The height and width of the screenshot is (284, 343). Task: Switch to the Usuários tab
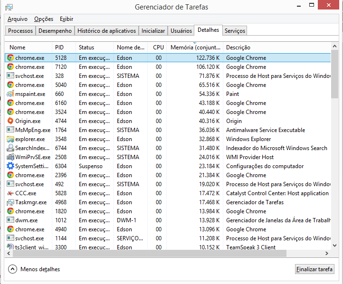pos(181,30)
